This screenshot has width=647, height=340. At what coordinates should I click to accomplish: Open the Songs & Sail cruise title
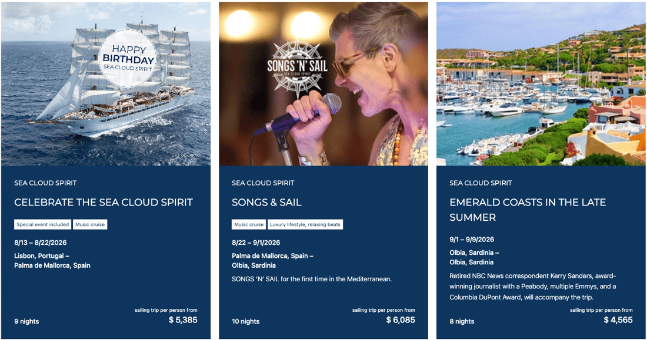pyautogui.click(x=266, y=203)
